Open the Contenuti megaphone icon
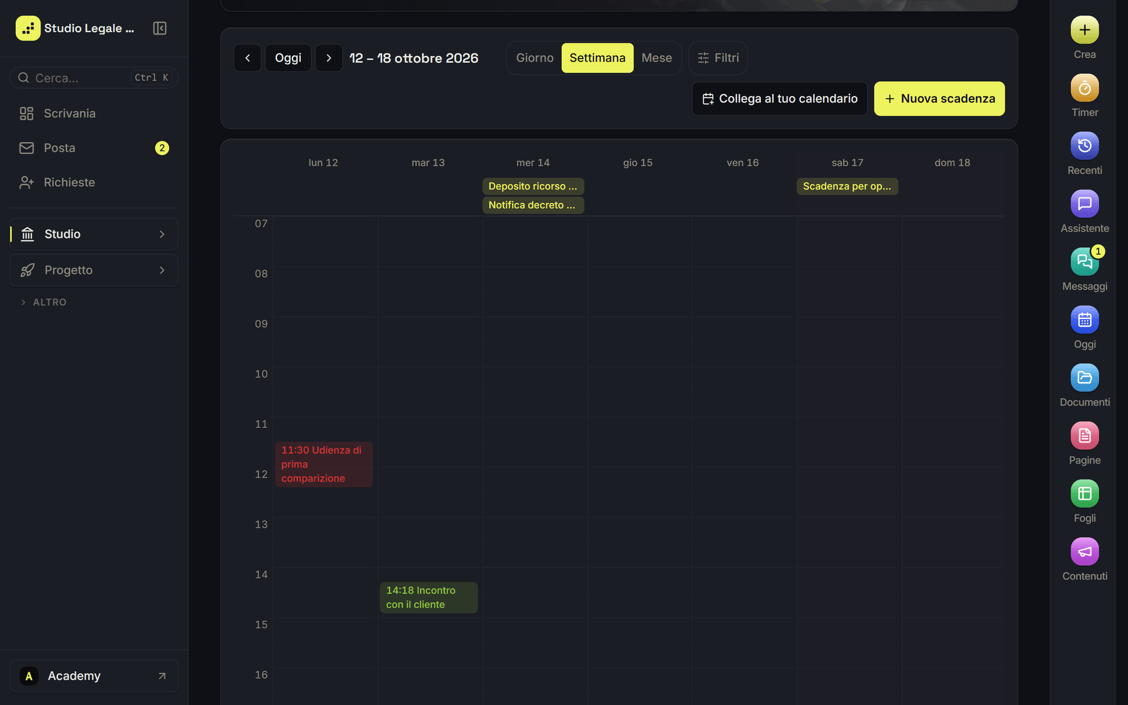Viewport: 1128px width, 705px height. click(x=1085, y=552)
